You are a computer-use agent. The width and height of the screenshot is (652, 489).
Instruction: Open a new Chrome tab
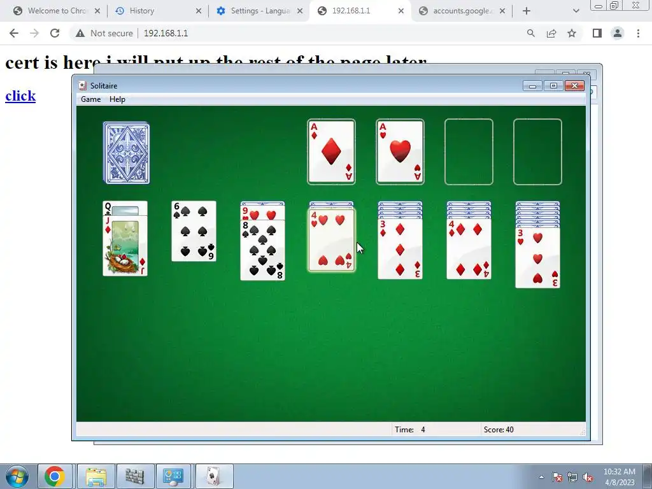(527, 11)
